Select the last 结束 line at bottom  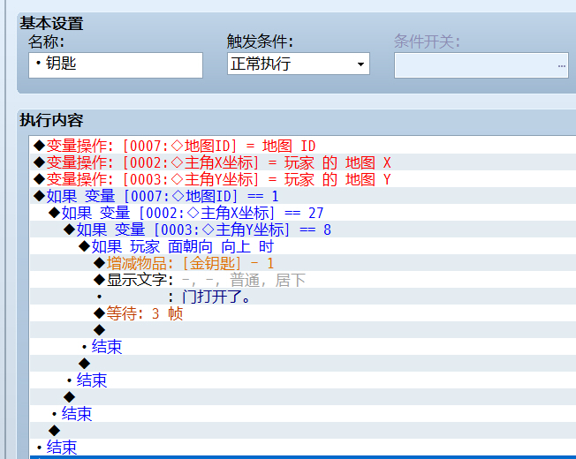[303, 448]
